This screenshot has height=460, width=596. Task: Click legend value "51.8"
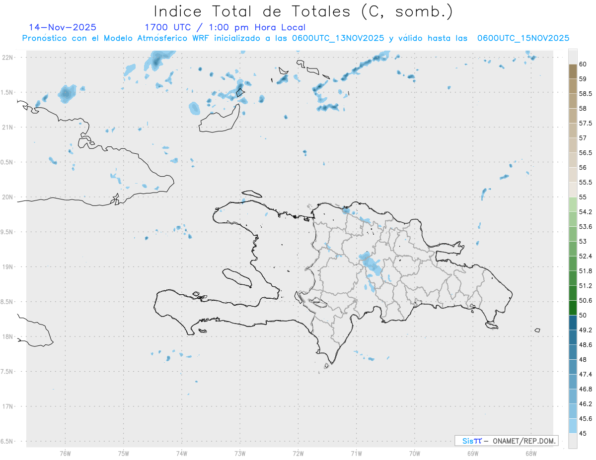[x=586, y=271]
